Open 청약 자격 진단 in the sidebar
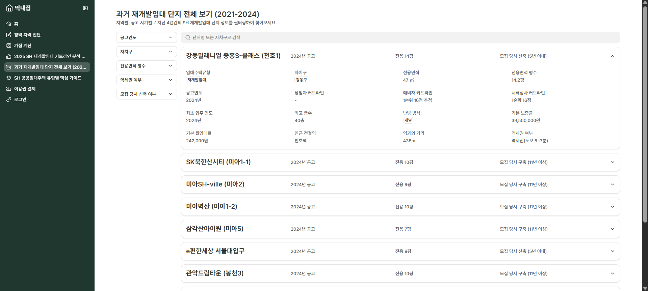Image resolution: width=648 pixels, height=291 pixels. 47,35
